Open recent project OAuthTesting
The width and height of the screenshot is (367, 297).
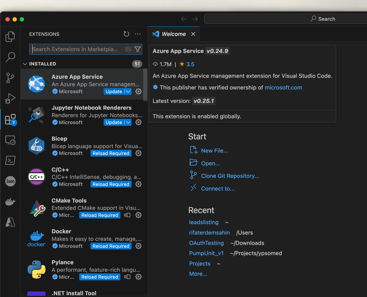pos(206,243)
